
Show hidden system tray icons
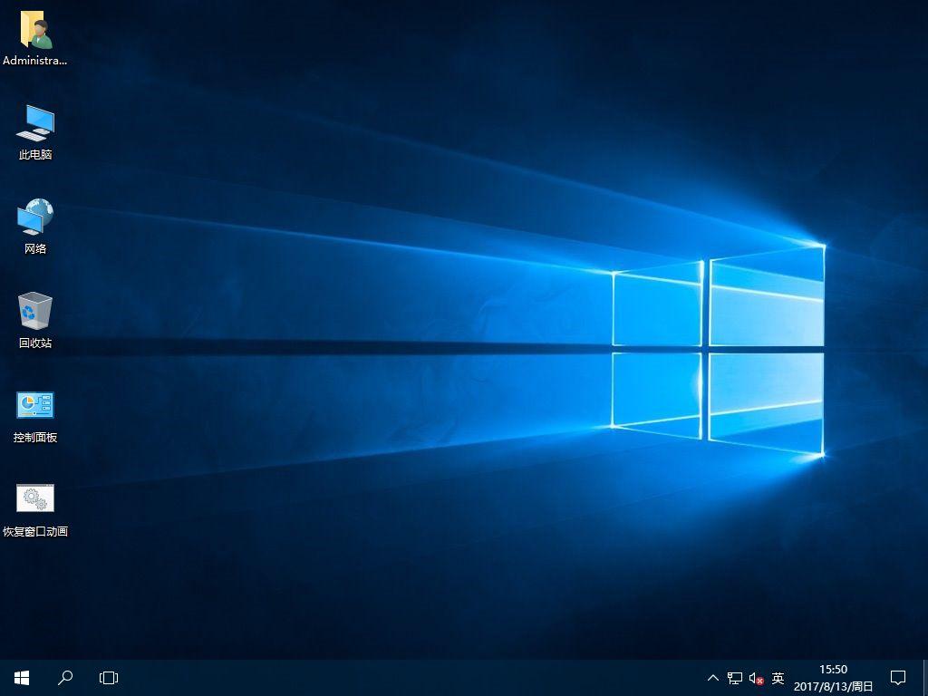point(713,678)
